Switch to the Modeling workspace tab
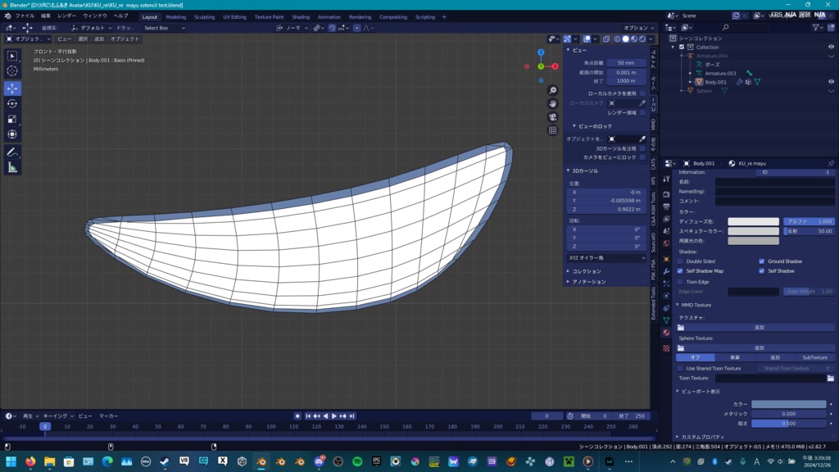The image size is (839, 472). (176, 17)
